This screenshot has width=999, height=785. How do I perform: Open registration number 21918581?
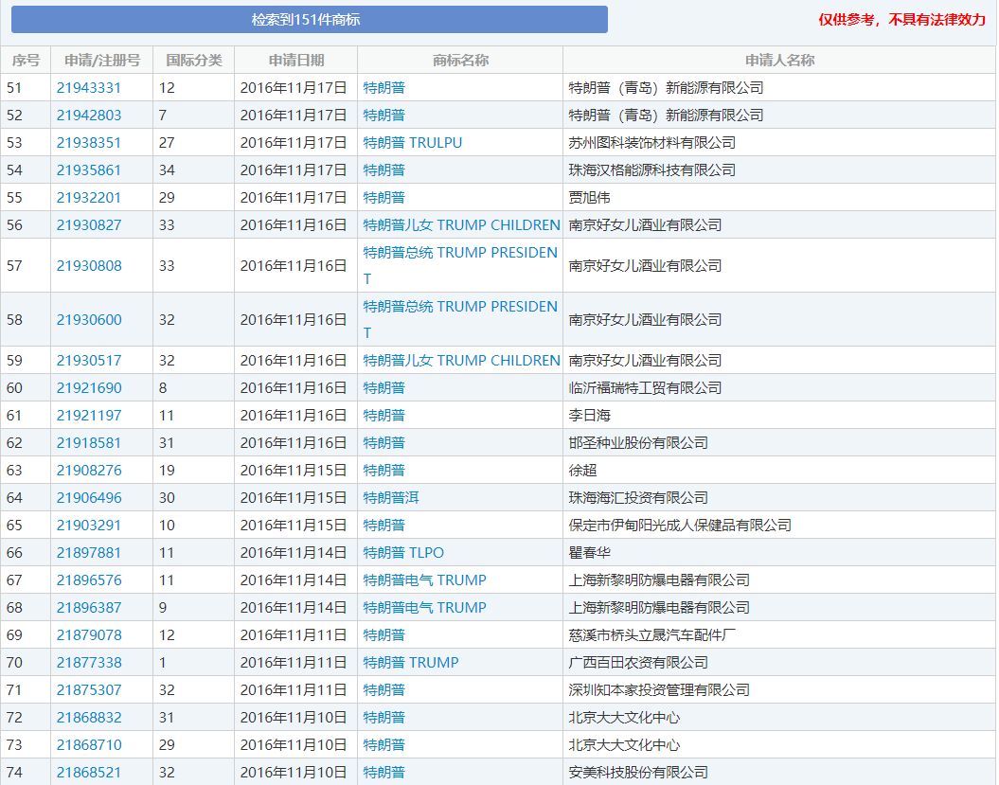point(89,442)
